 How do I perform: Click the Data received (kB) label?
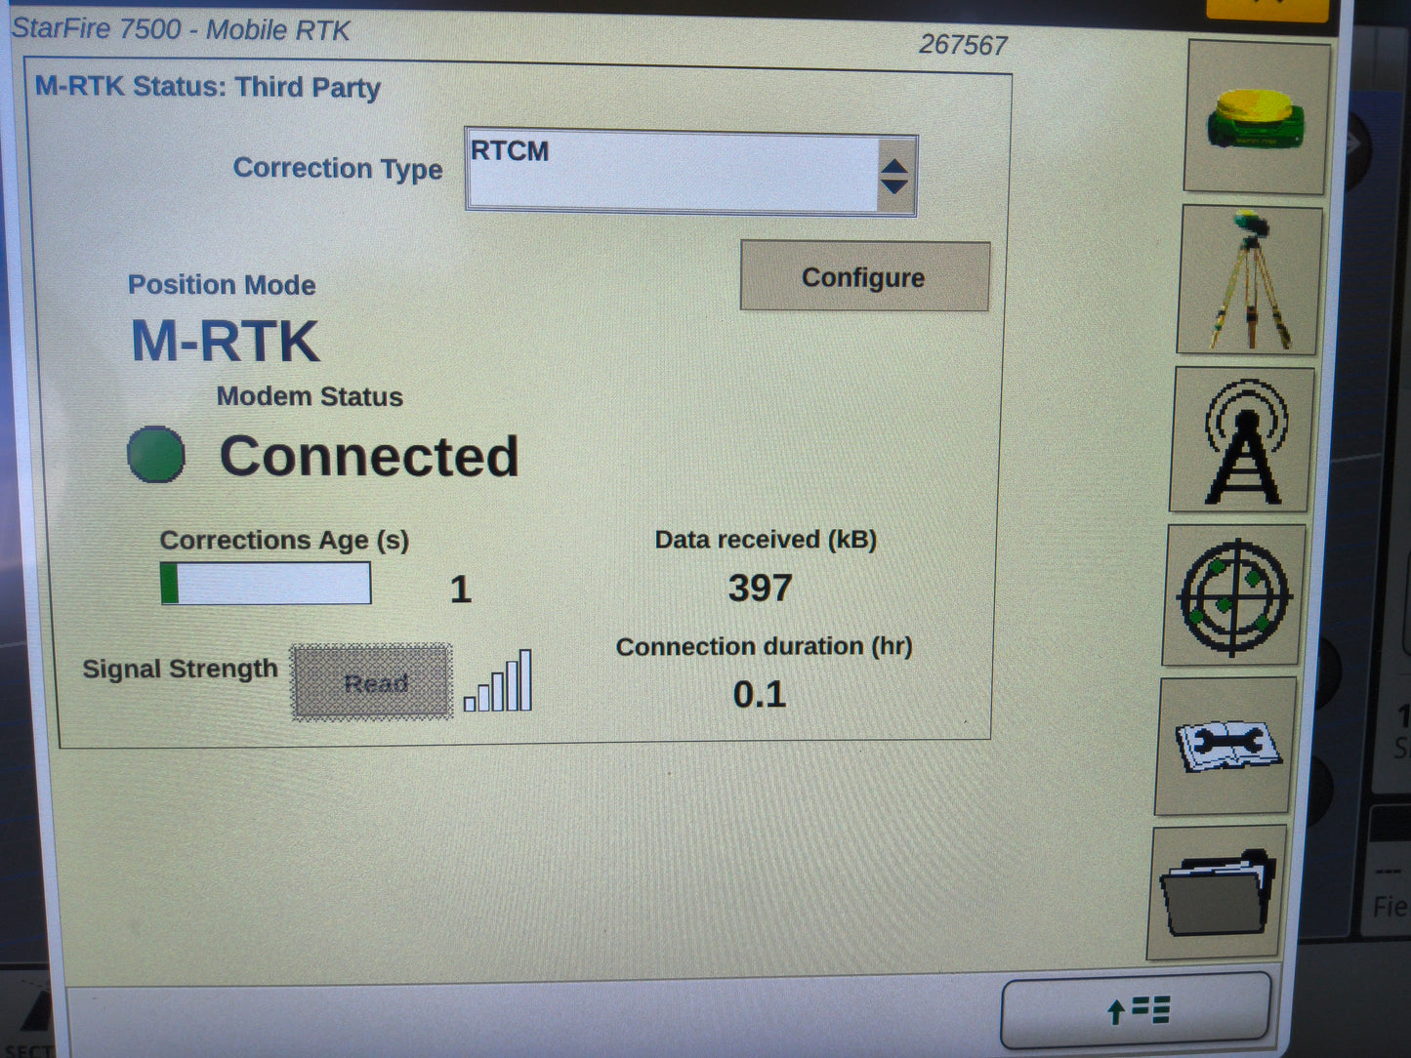pos(766,540)
